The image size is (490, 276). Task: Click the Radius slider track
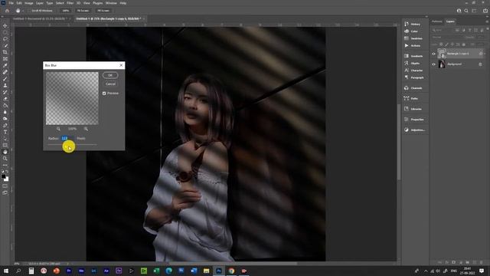click(72, 145)
